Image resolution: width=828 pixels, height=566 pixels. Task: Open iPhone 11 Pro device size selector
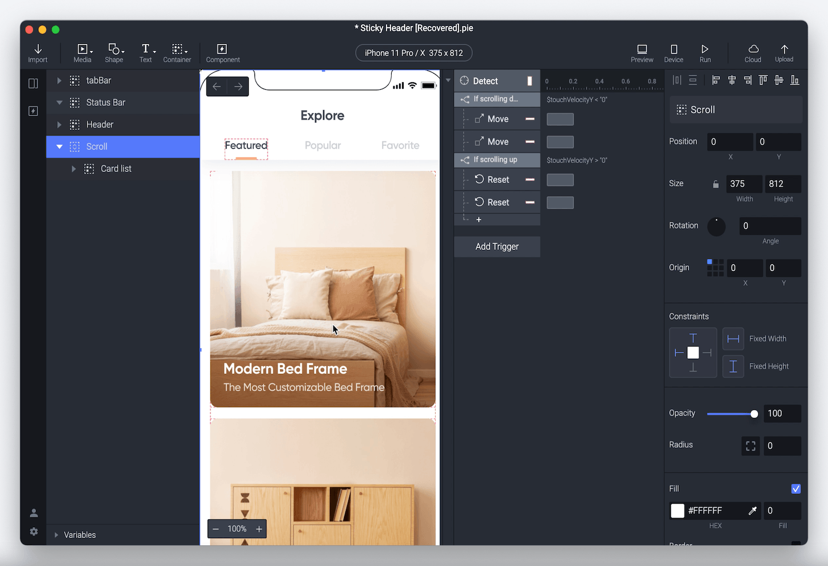[x=414, y=53]
